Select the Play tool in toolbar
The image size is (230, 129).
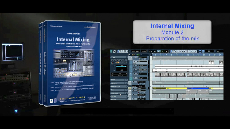194,51
